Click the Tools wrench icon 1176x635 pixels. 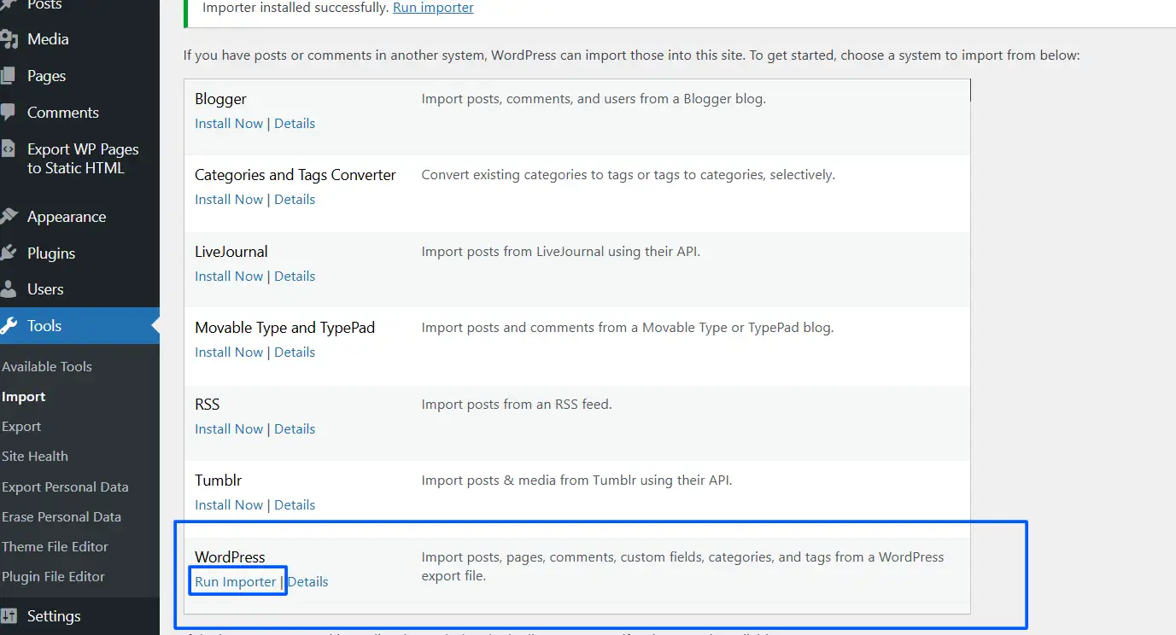tap(9, 326)
